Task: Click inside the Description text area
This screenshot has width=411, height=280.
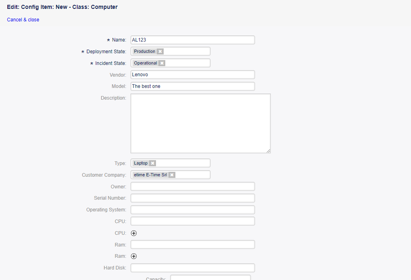Action: click(200, 123)
